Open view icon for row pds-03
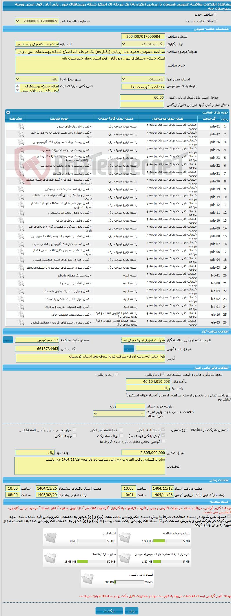 pos(21,267)
